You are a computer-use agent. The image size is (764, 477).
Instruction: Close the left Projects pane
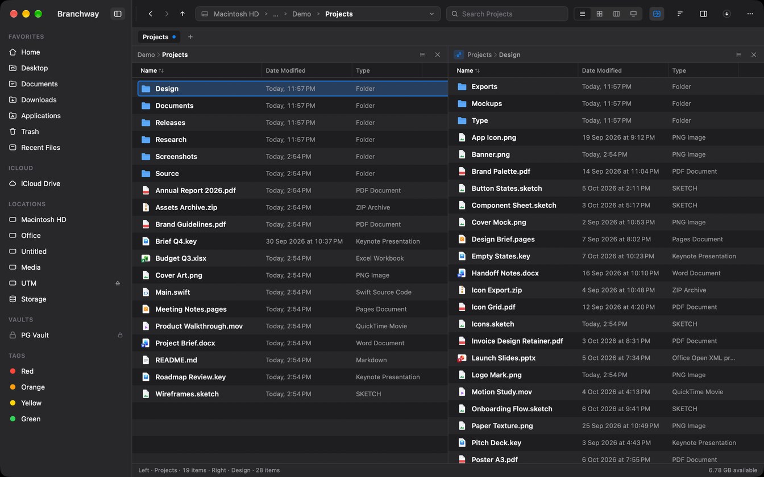(x=438, y=55)
